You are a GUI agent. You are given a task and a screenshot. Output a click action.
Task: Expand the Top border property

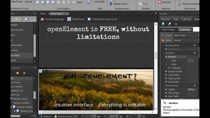point(166,82)
